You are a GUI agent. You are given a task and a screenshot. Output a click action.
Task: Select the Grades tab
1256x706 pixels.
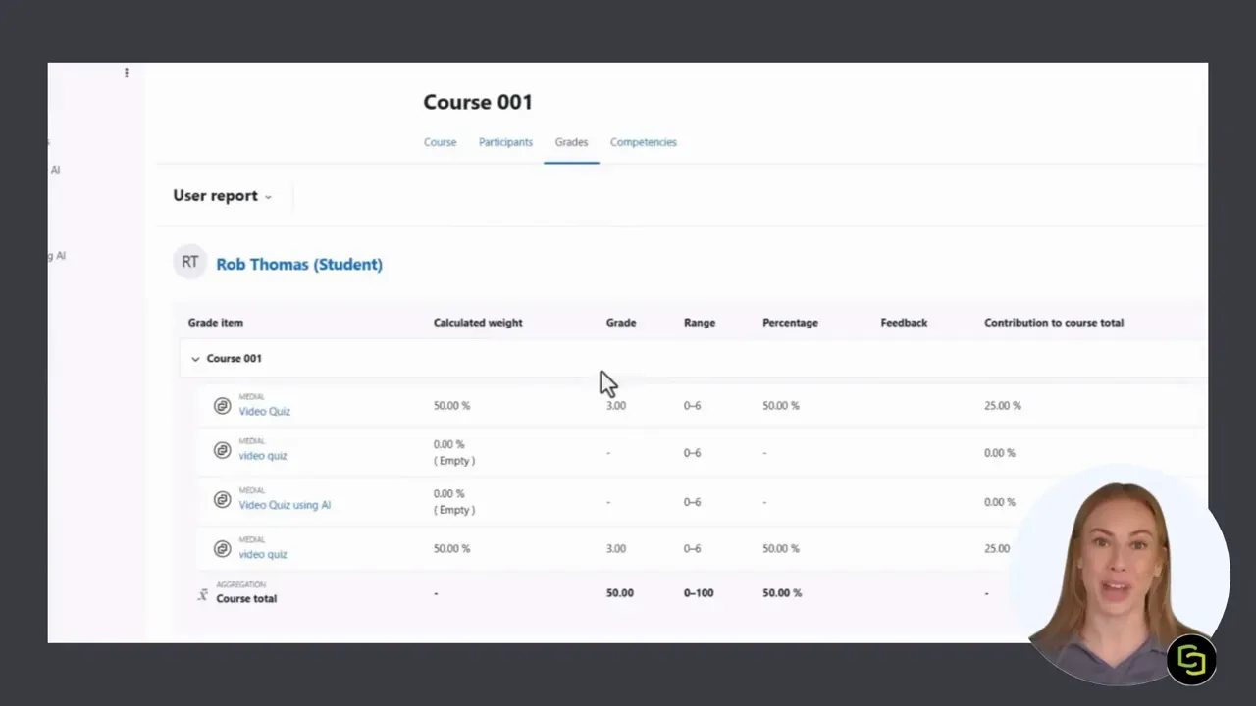571,142
